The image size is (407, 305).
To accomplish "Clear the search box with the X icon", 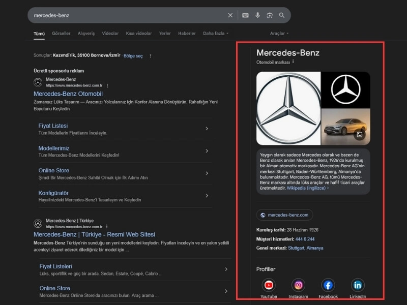I will click(x=230, y=15).
